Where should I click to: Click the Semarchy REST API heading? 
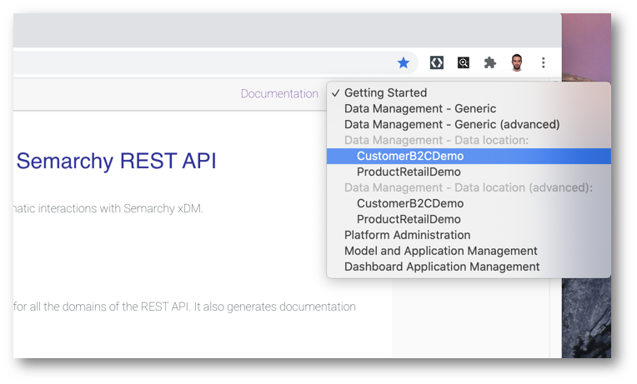[x=116, y=161]
